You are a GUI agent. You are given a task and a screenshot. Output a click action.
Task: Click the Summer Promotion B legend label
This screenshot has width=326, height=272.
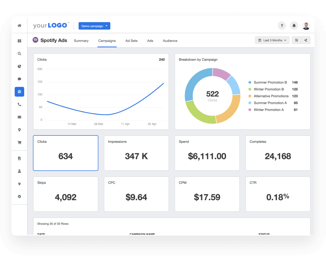[x=270, y=82]
